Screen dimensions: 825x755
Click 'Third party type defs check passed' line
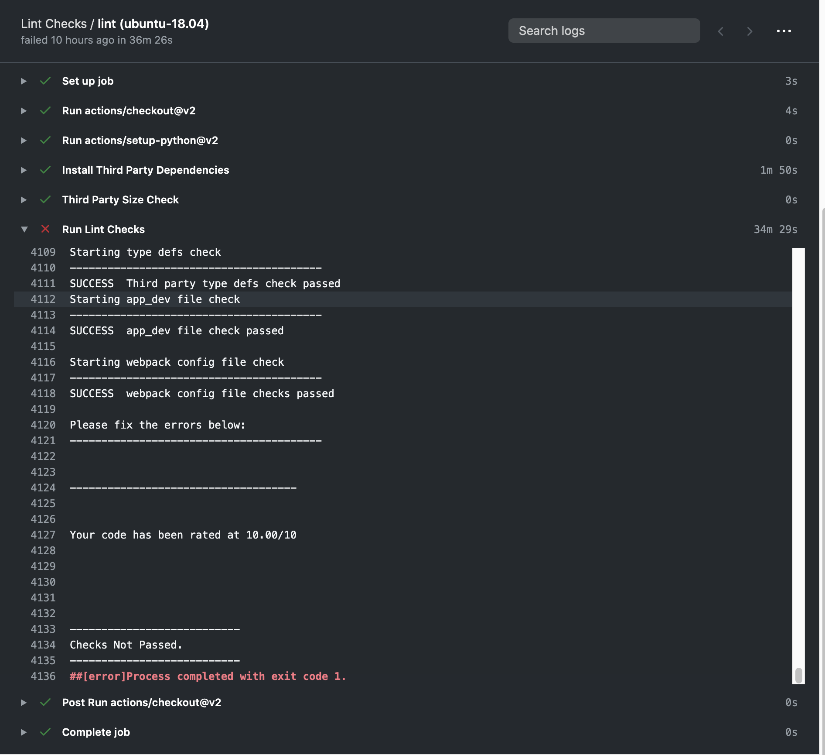pyautogui.click(x=233, y=284)
